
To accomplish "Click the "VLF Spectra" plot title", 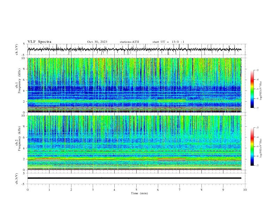I will pos(39,42).
